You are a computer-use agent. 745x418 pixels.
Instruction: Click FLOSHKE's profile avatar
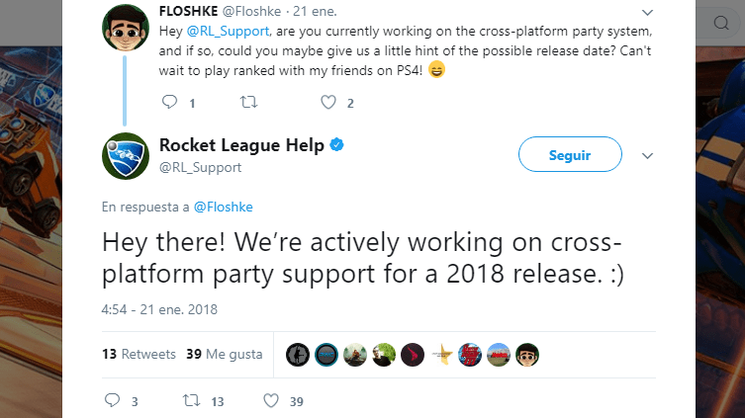[x=127, y=34]
